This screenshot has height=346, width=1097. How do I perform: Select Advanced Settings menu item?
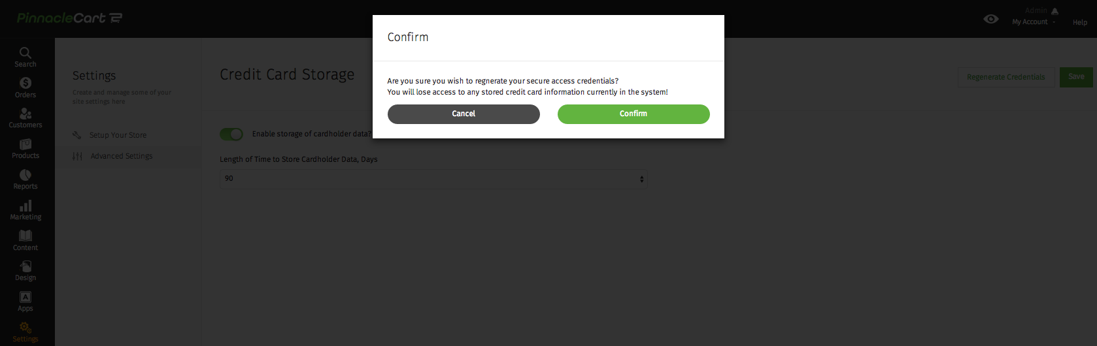[122, 156]
